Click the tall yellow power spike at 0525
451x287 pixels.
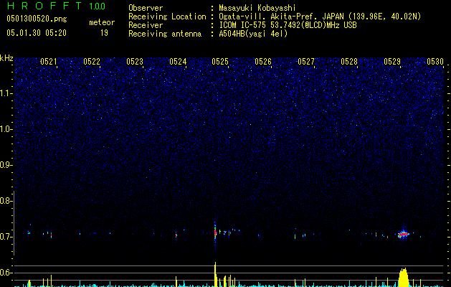coord(215,274)
